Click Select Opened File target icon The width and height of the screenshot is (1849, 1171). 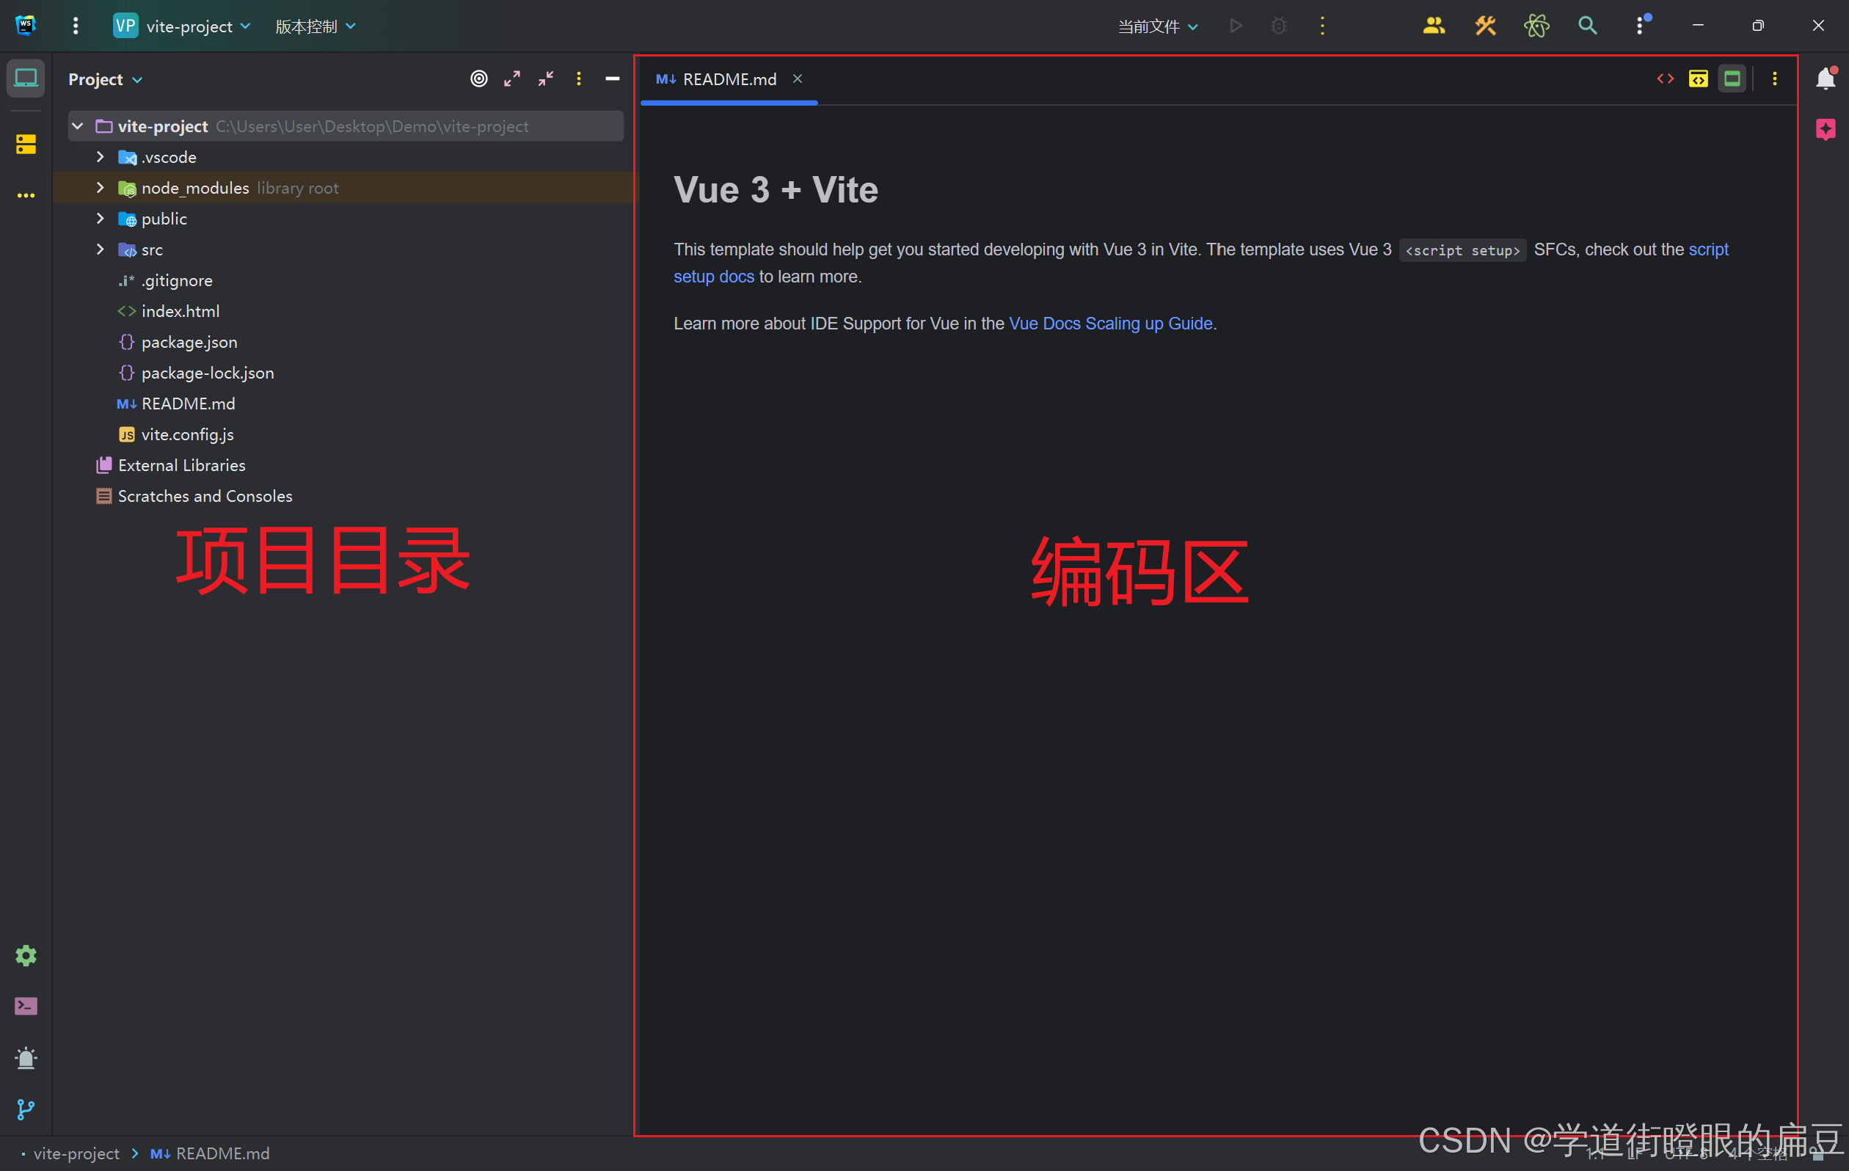(478, 79)
